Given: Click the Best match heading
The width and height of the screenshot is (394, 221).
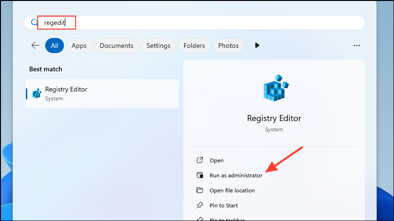Looking at the screenshot, I should 46,69.
